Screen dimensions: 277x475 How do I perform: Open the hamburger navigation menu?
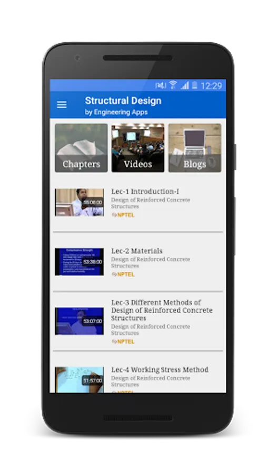pyautogui.click(x=62, y=105)
